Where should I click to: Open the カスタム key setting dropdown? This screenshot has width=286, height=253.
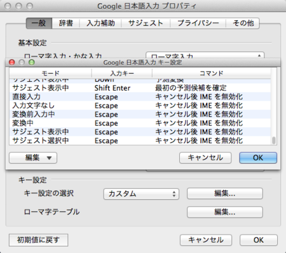141,194
